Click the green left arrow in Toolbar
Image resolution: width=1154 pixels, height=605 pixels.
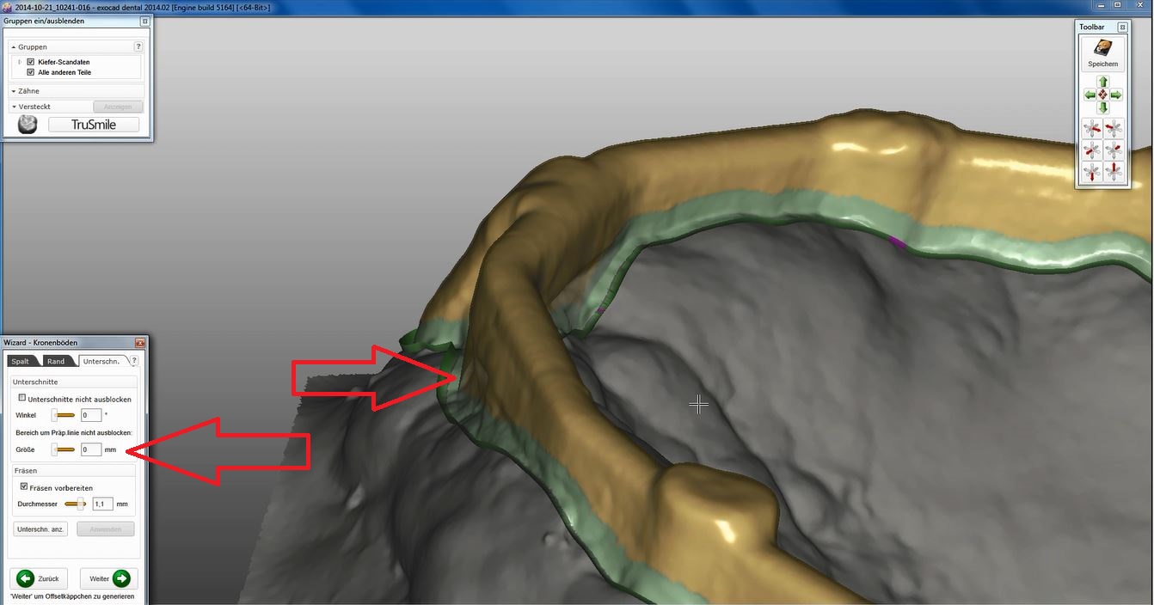(1090, 95)
